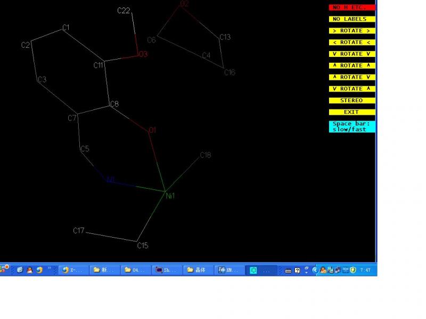426x319 pixels.
Task: Open the language bar options menu
Action: pyautogui.click(x=307, y=272)
